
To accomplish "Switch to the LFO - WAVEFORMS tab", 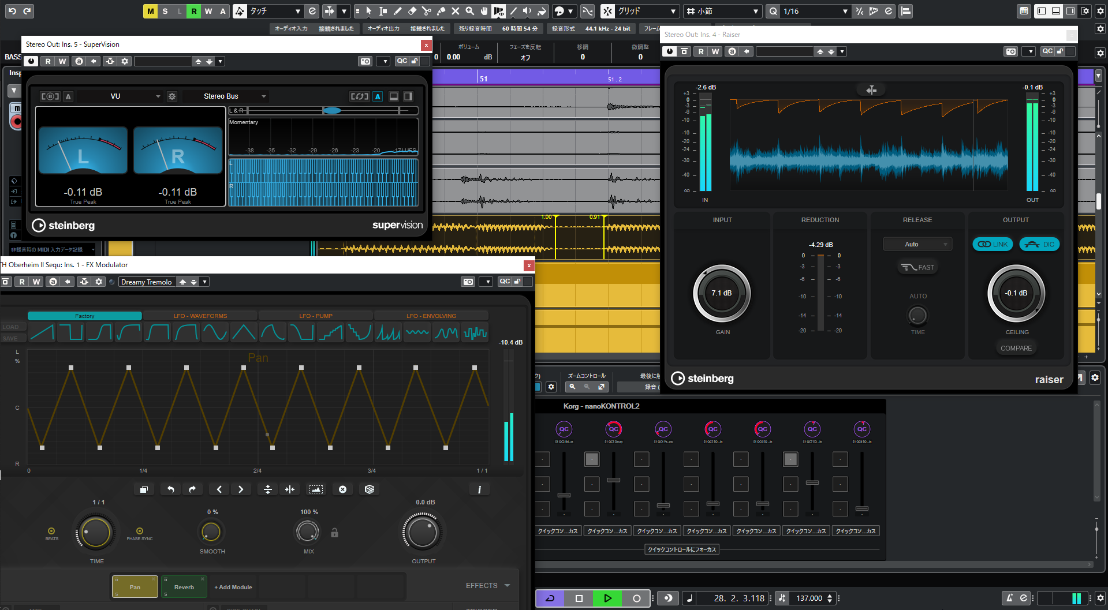I will [x=200, y=316].
